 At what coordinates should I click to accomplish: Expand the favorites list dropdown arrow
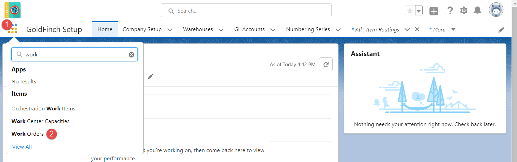[419, 11]
